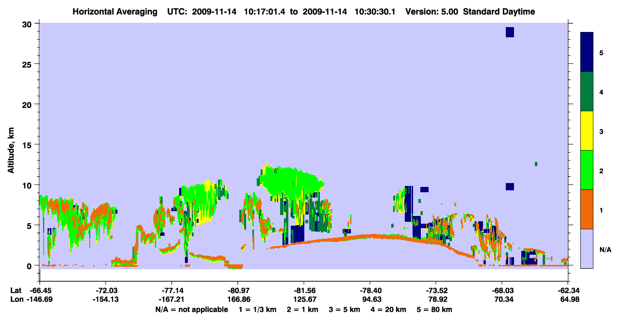
Task: Click the colorbar label '3'
Action: tap(601, 131)
